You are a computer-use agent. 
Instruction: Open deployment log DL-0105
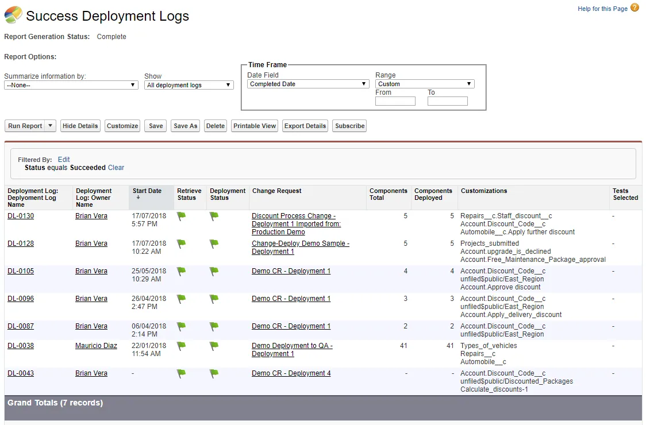pos(21,271)
